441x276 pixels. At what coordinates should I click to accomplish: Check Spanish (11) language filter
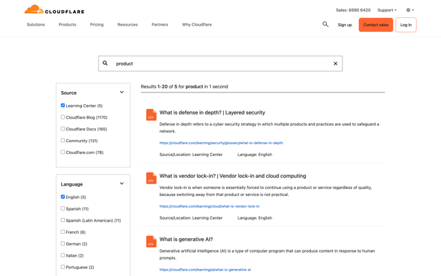tap(63, 208)
